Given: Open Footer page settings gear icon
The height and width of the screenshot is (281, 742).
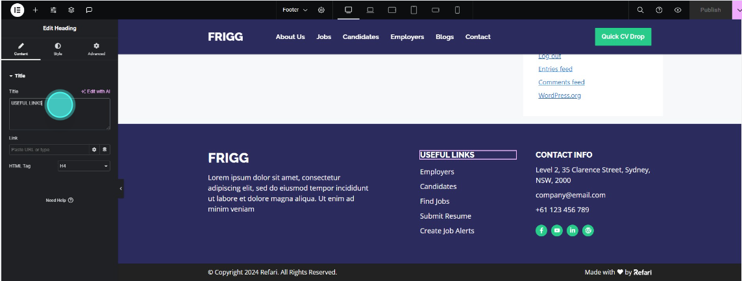Looking at the screenshot, I should [x=321, y=10].
